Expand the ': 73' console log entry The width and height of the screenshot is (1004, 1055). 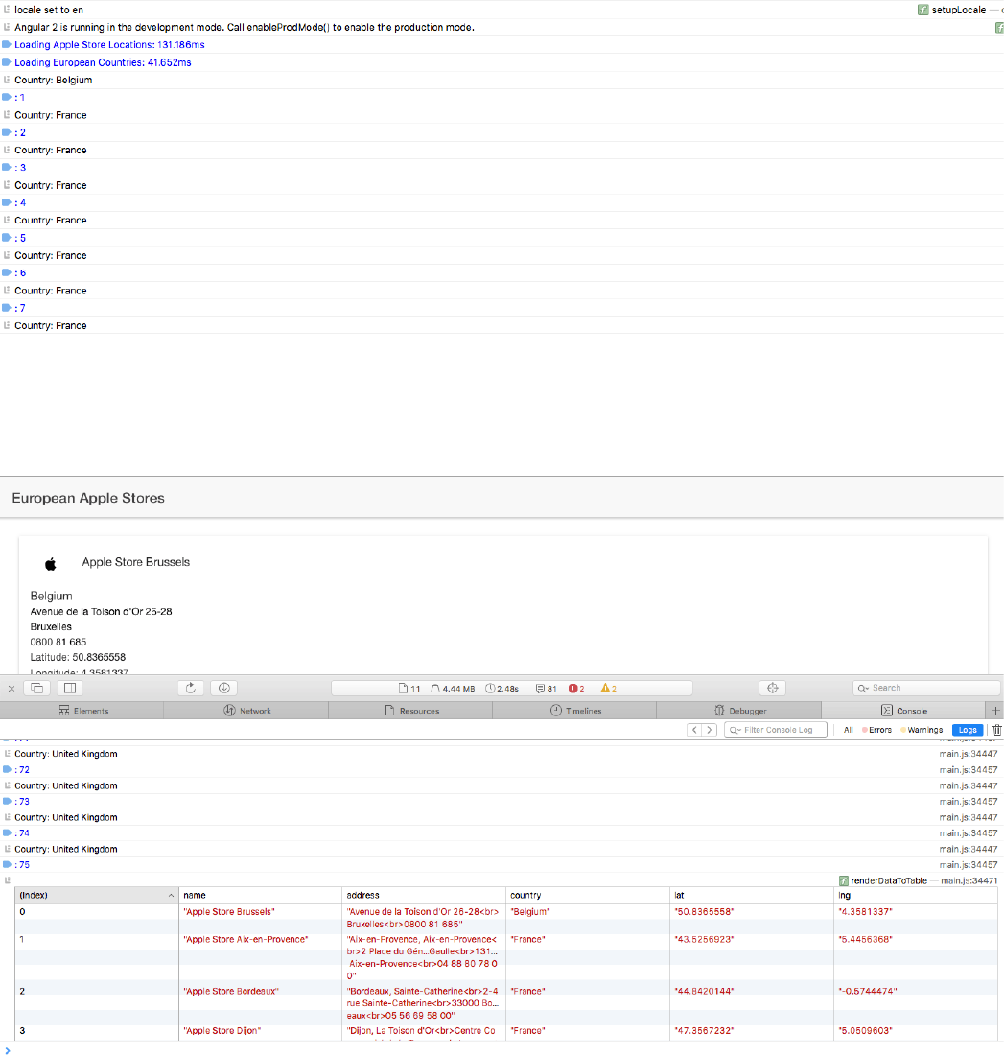(7, 801)
